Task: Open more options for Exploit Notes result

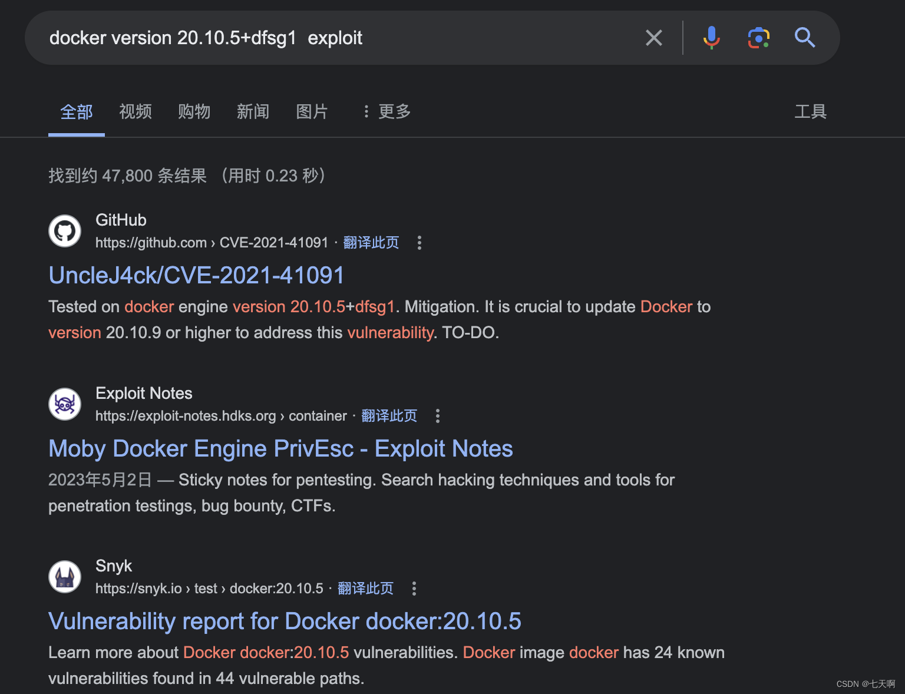Action: coord(438,416)
